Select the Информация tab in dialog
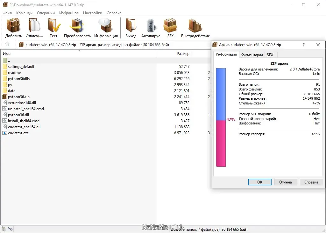This screenshot has height=233, width=326. pos(226,54)
